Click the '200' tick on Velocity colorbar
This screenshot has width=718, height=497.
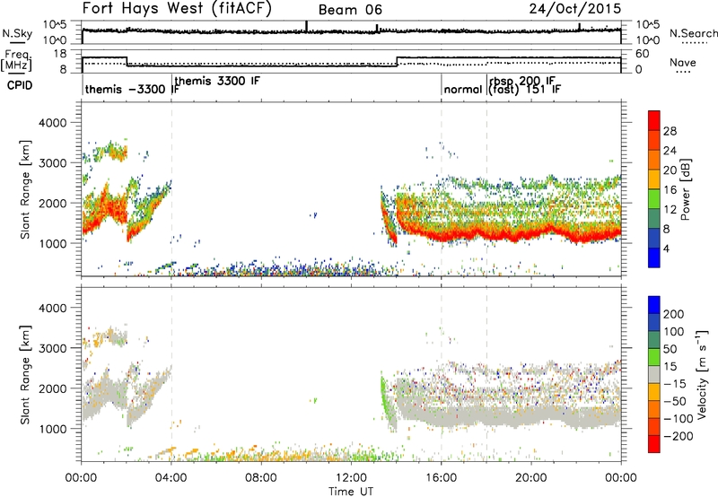673,314
